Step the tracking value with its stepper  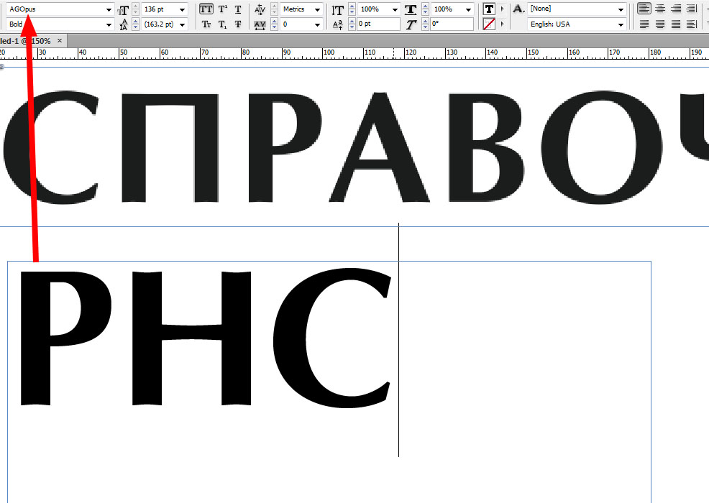click(x=274, y=25)
